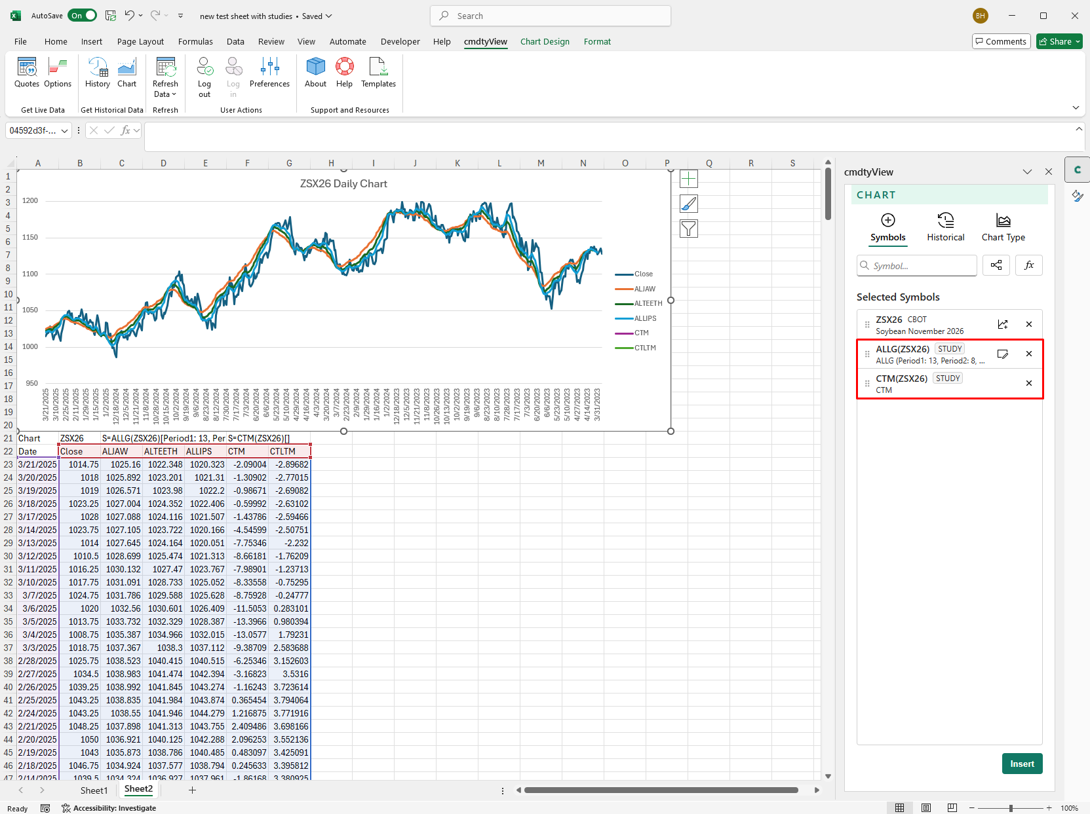
Task: Open the Format ribbon tab
Action: 597,41
